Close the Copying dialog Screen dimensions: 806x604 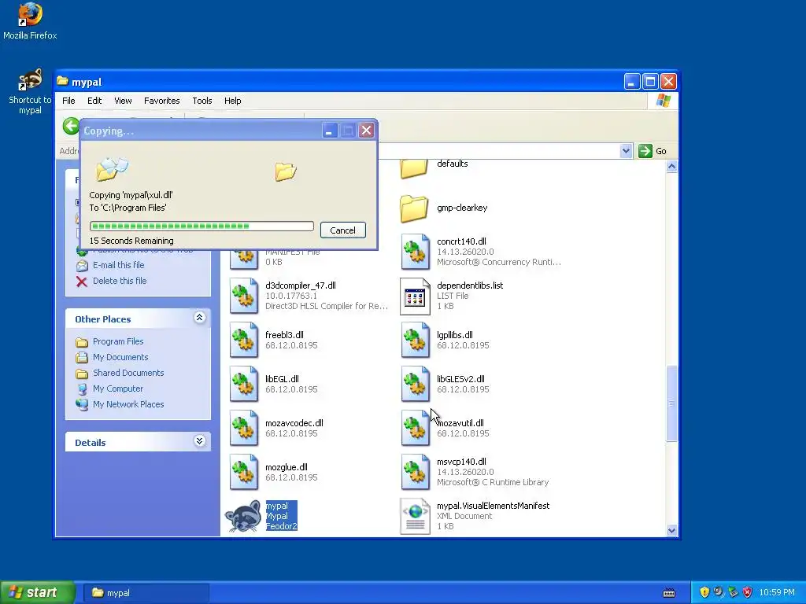point(366,131)
